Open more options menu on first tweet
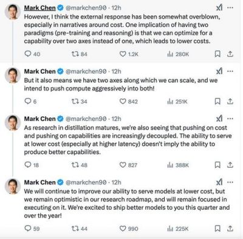The height and width of the screenshot is (239, 243). tap(230, 8)
